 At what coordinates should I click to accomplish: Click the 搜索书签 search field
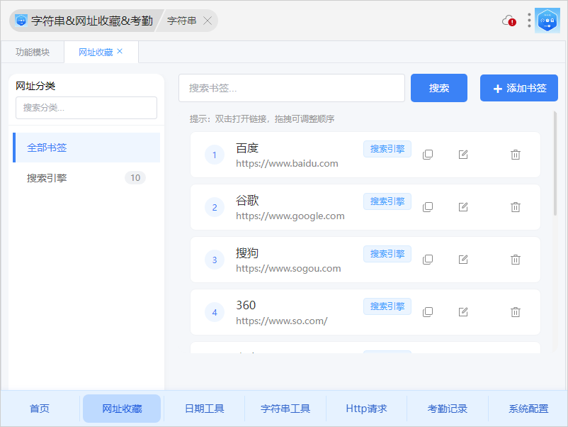[x=292, y=88]
